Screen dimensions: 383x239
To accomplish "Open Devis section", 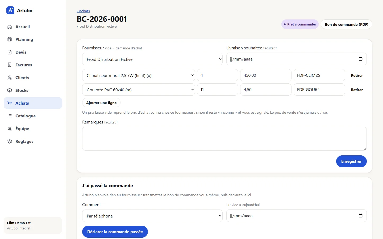I will pos(33,52).
